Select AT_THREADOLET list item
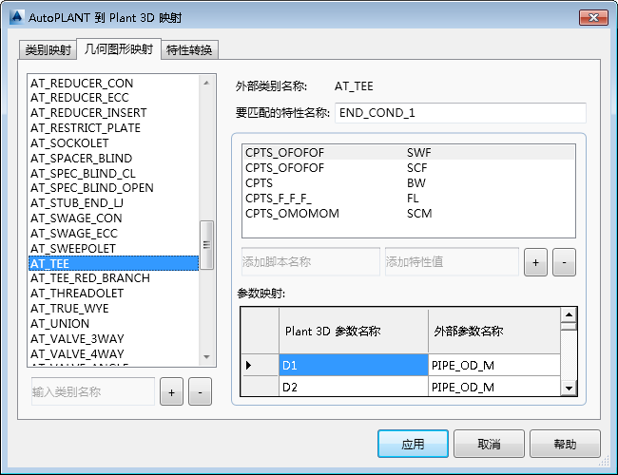The height and width of the screenshot is (475, 618). (x=114, y=294)
